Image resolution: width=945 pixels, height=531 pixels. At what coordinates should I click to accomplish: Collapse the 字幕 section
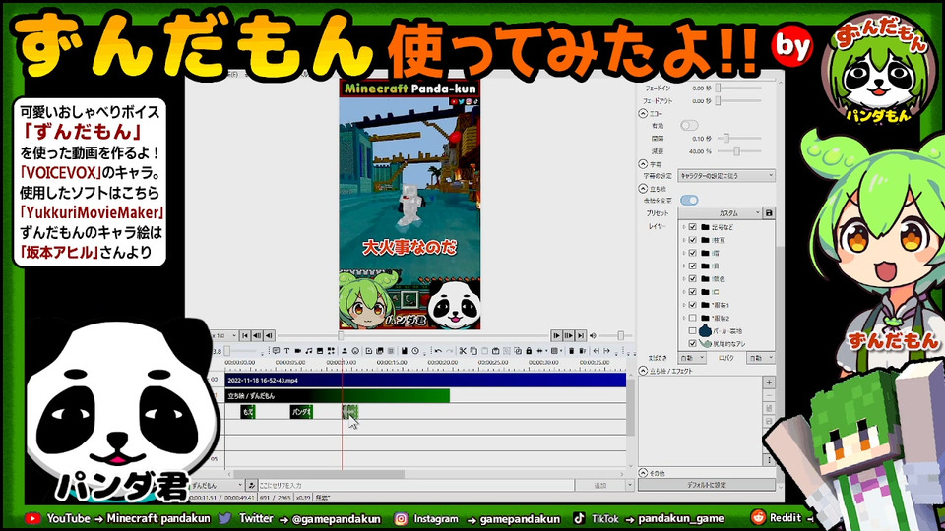[643, 164]
